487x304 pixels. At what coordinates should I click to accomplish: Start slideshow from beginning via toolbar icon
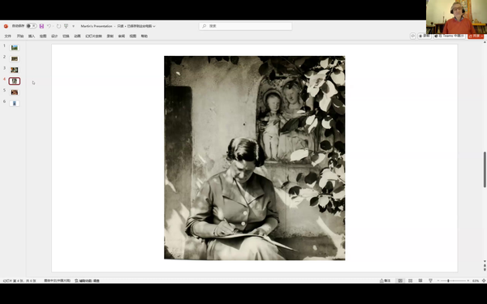click(67, 26)
